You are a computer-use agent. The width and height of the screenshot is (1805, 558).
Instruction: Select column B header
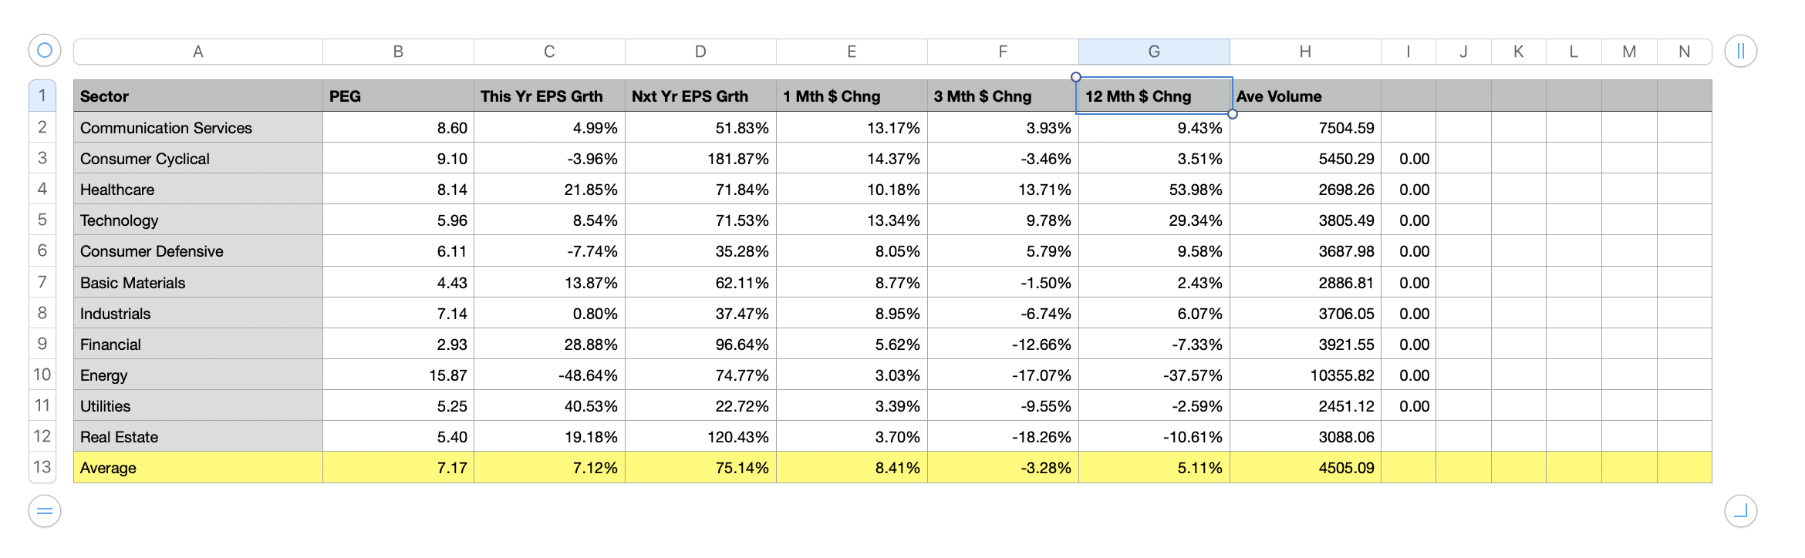398,52
